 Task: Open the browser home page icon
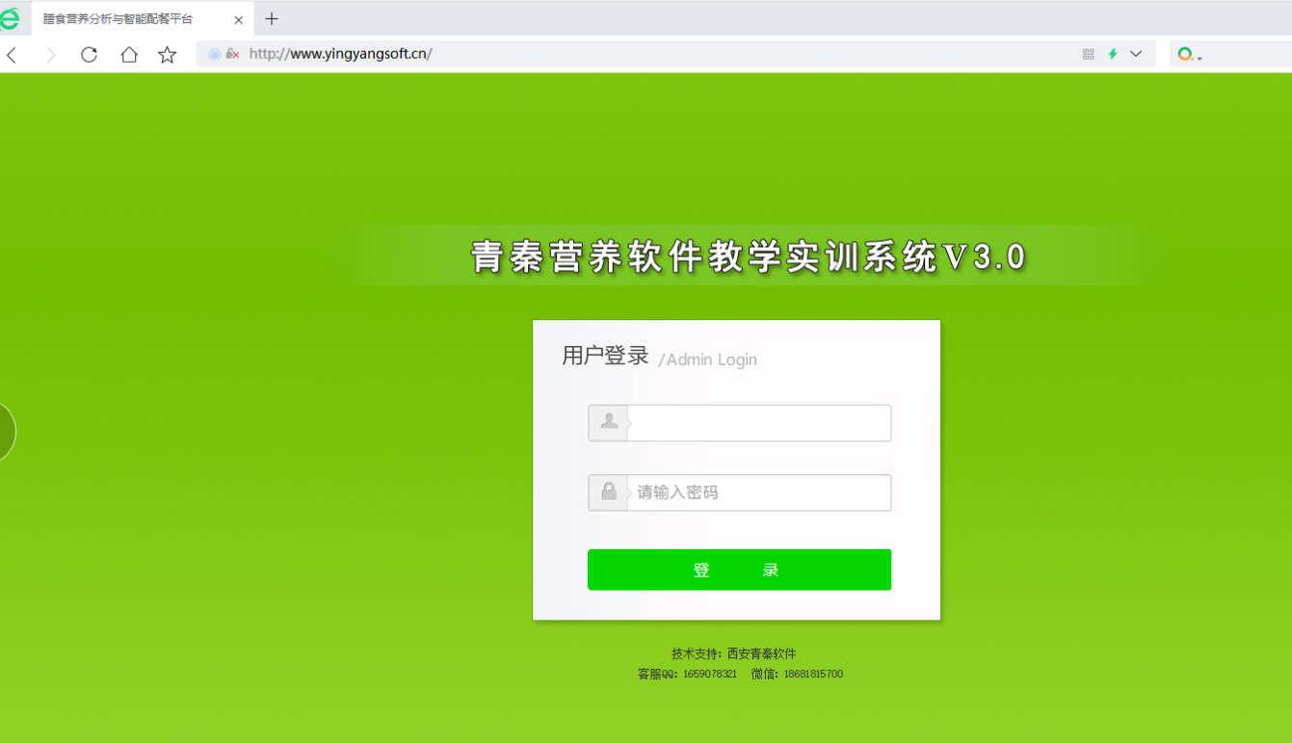129,55
